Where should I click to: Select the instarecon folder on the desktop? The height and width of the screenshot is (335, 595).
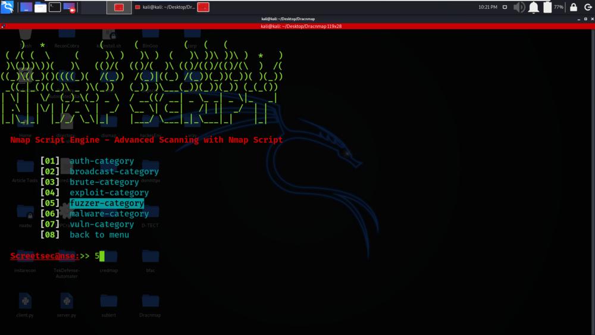pyautogui.click(x=25, y=260)
